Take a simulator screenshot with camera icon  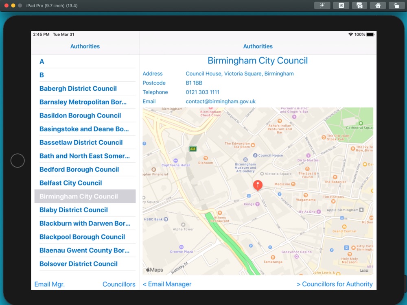(359, 6)
